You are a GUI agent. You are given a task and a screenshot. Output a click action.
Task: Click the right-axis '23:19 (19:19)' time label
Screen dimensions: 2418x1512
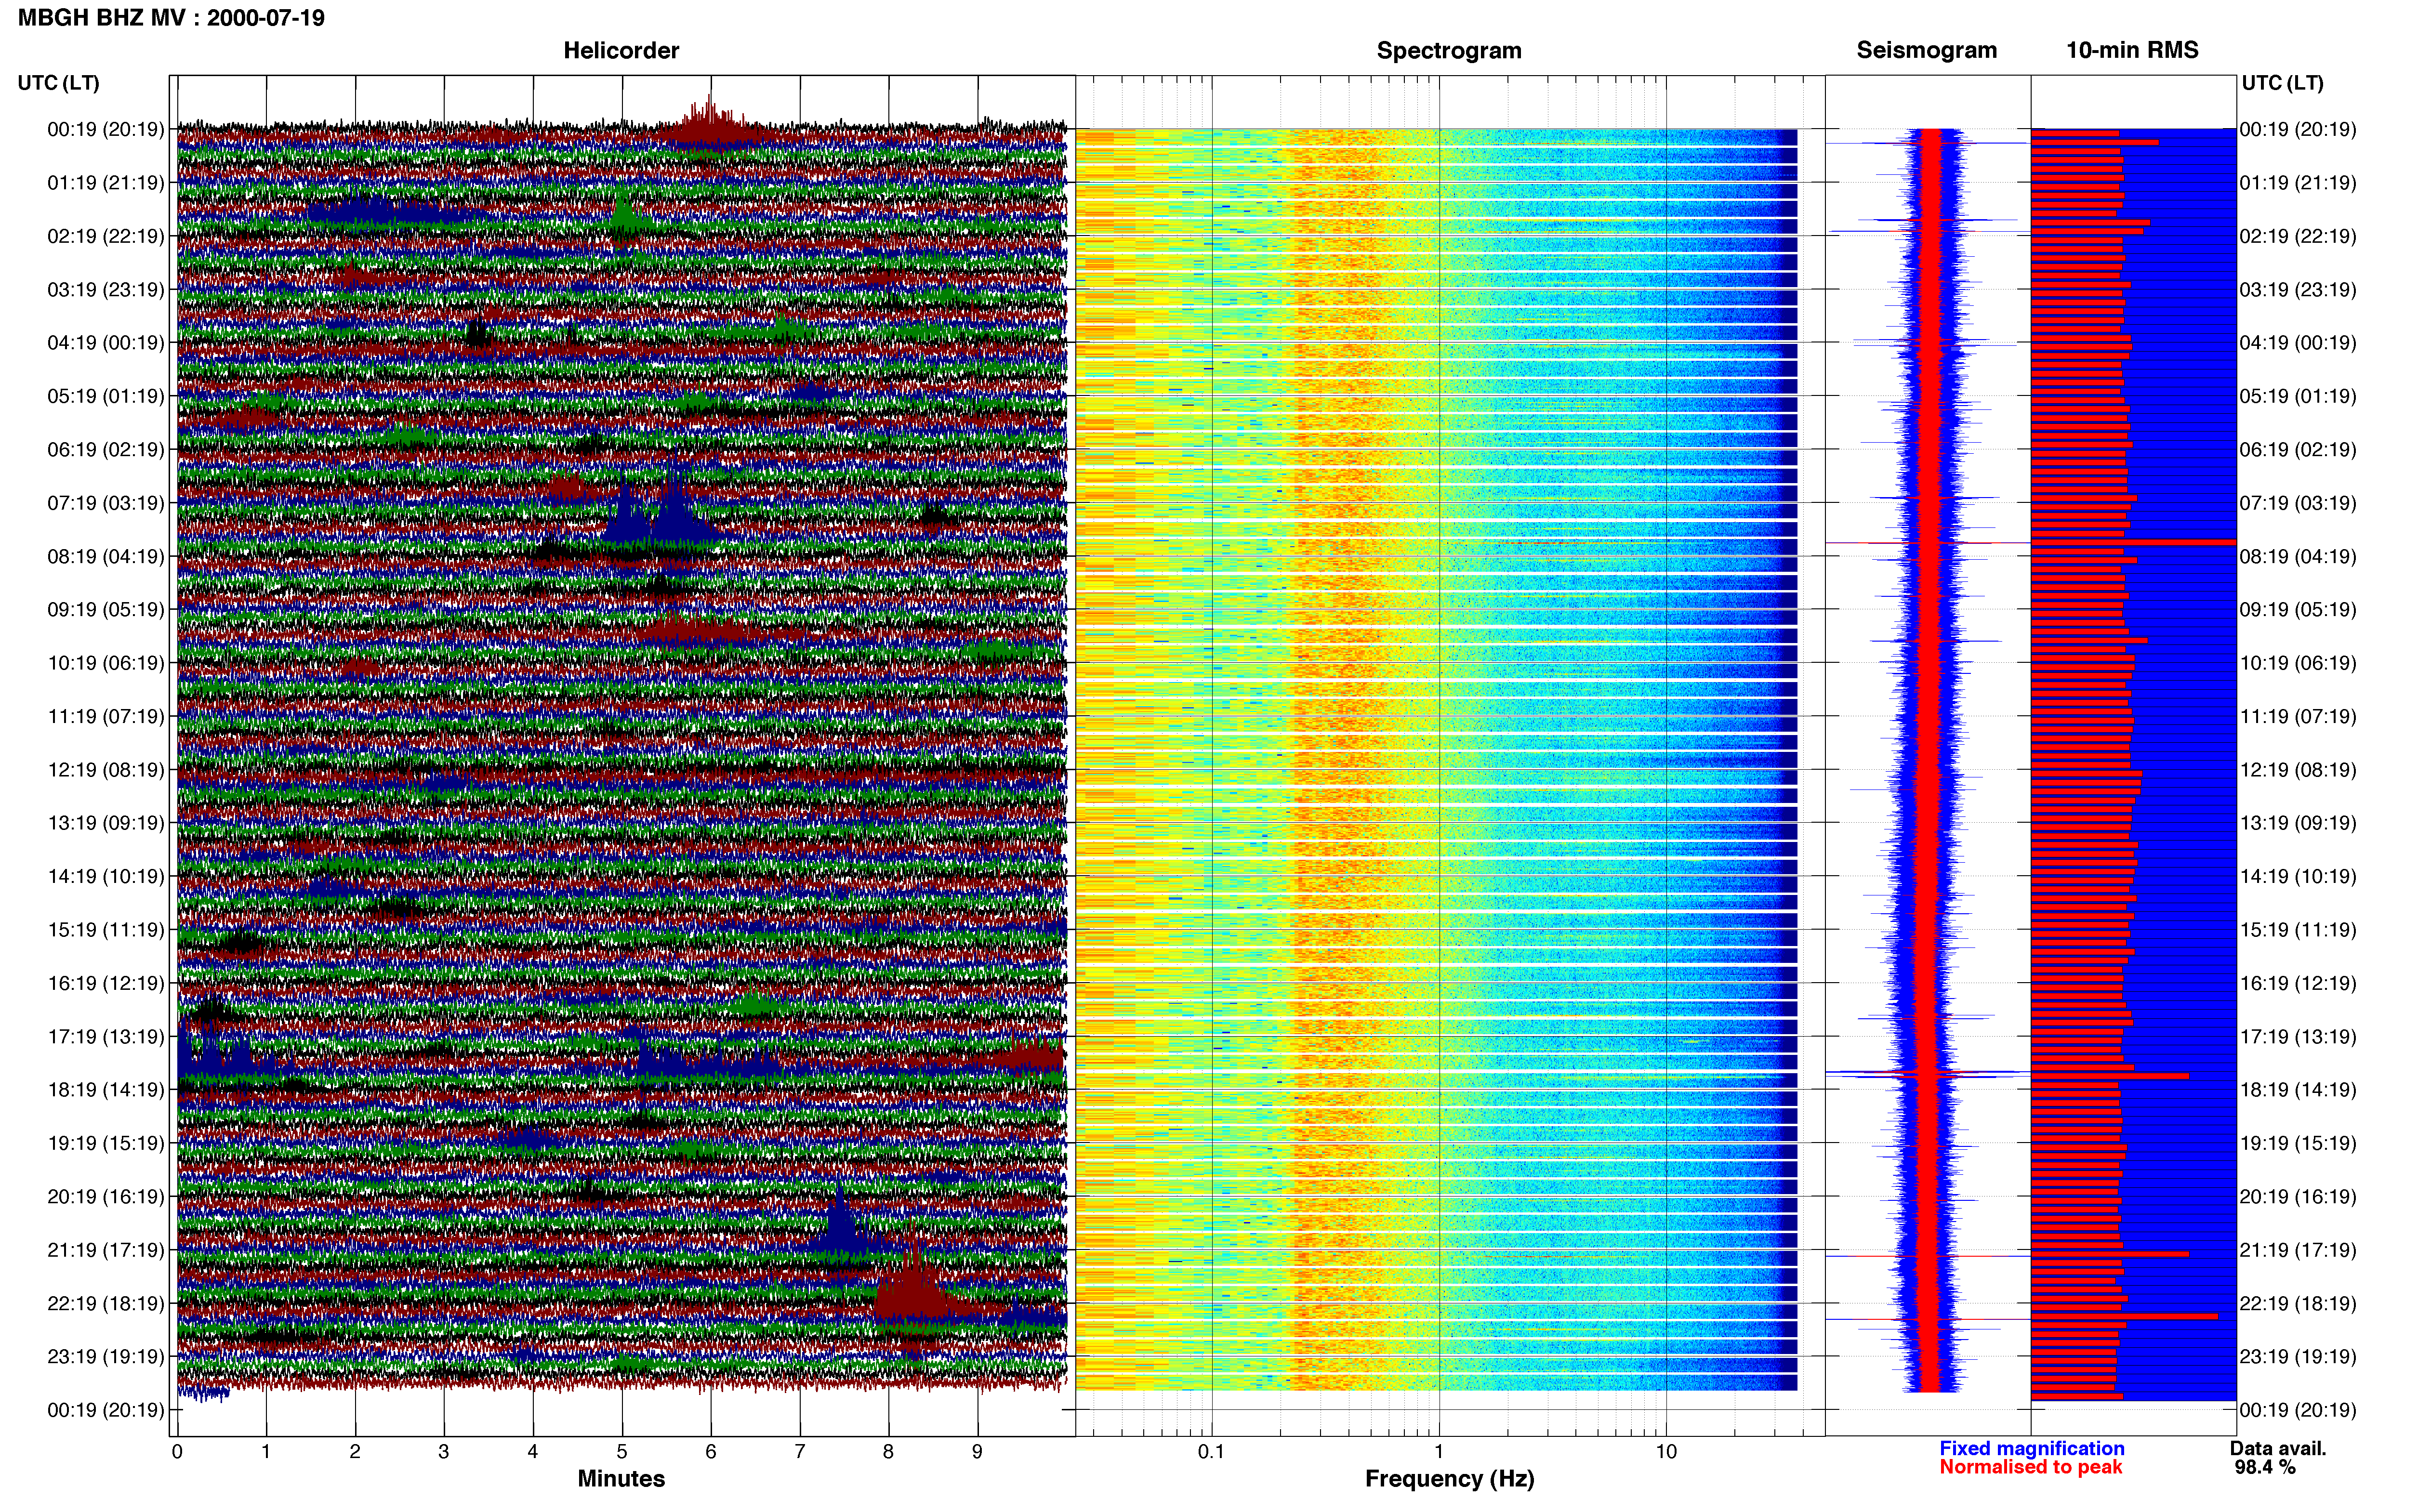[2298, 1357]
